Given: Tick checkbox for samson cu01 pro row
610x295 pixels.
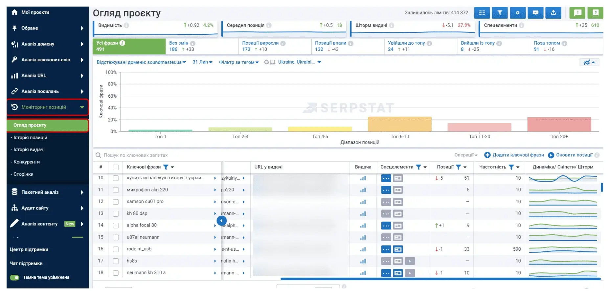Looking at the screenshot, I should (x=116, y=202).
